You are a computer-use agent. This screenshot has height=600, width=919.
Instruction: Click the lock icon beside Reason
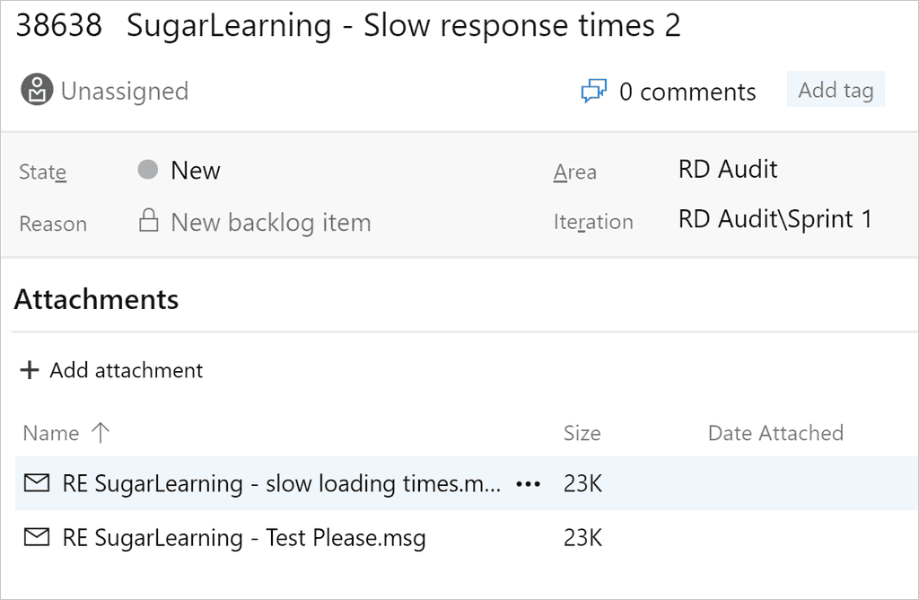tap(148, 222)
